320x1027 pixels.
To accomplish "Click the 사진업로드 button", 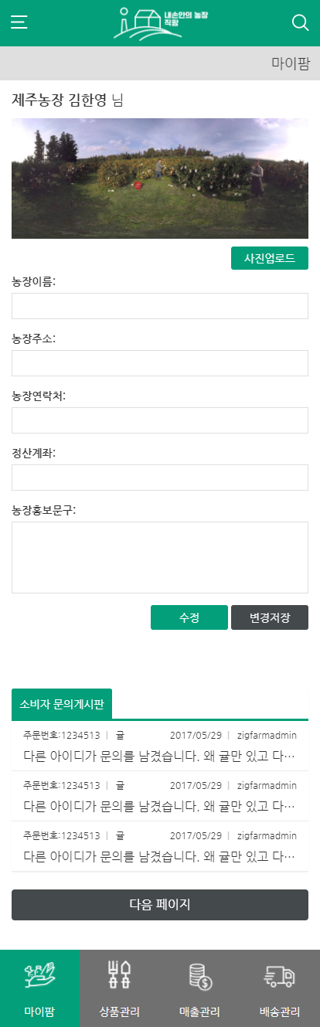I will (x=270, y=258).
